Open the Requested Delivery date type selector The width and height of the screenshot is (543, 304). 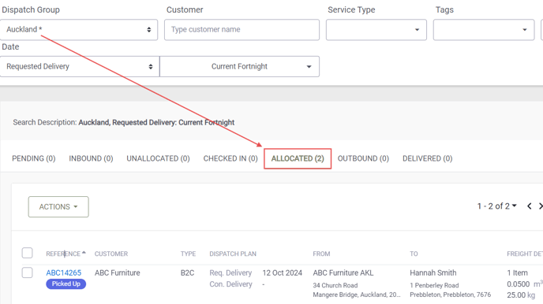[x=80, y=66]
